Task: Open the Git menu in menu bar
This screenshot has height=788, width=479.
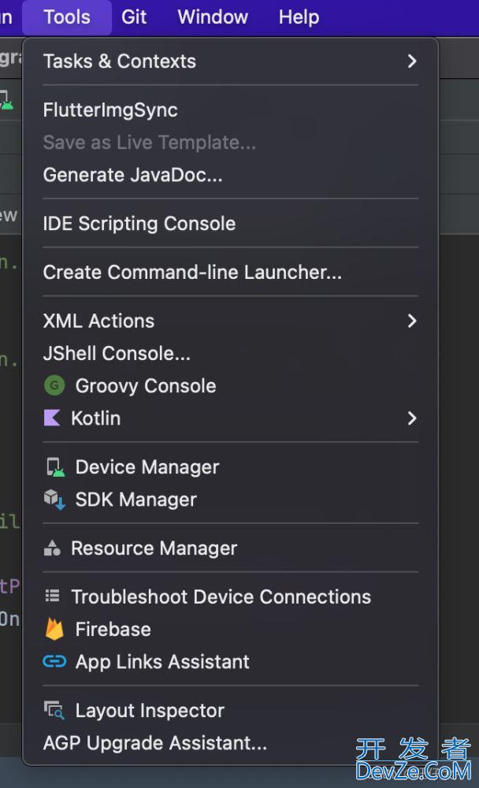Action: [x=134, y=17]
